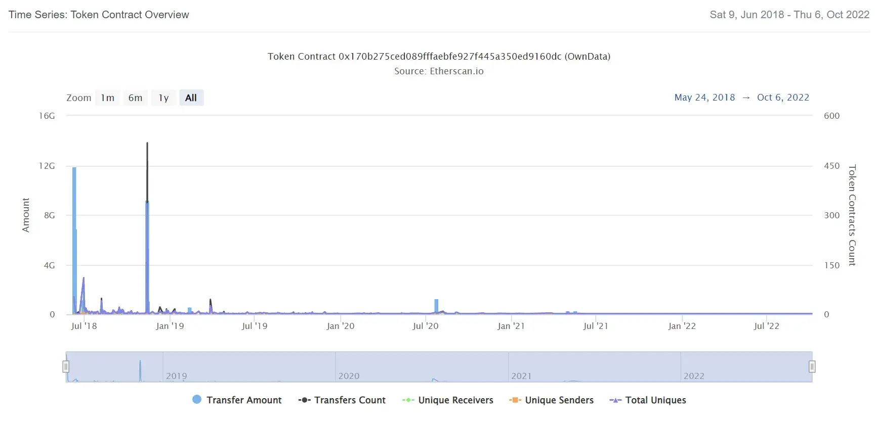Screen dimensions: 875x428
Task: Select the All zoom range button
Action: 191,98
